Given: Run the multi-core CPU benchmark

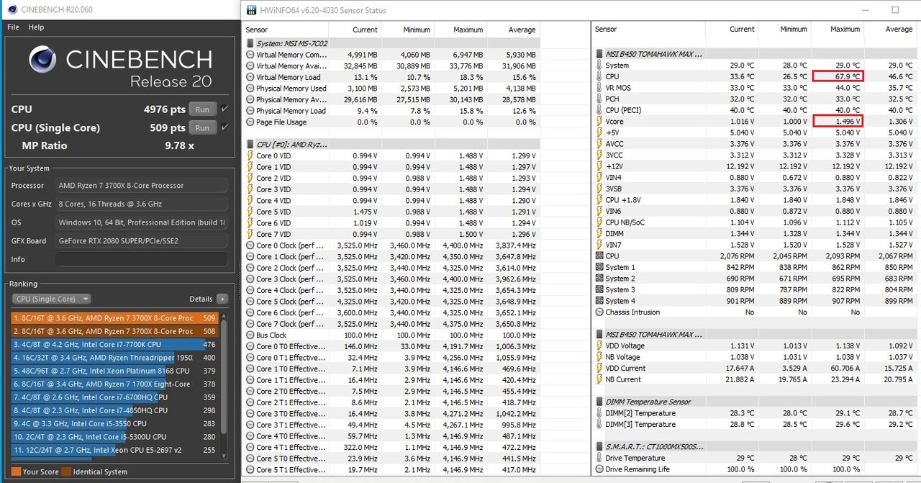Looking at the screenshot, I should point(202,109).
